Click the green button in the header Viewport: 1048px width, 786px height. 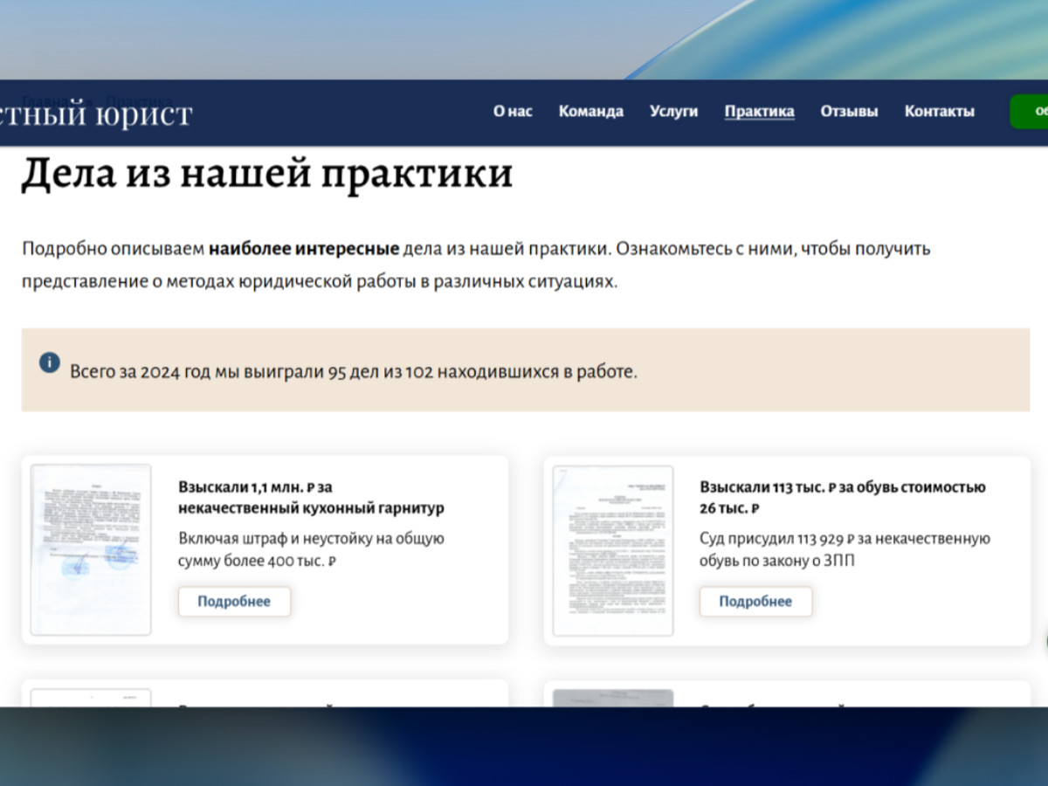click(1029, 112)
